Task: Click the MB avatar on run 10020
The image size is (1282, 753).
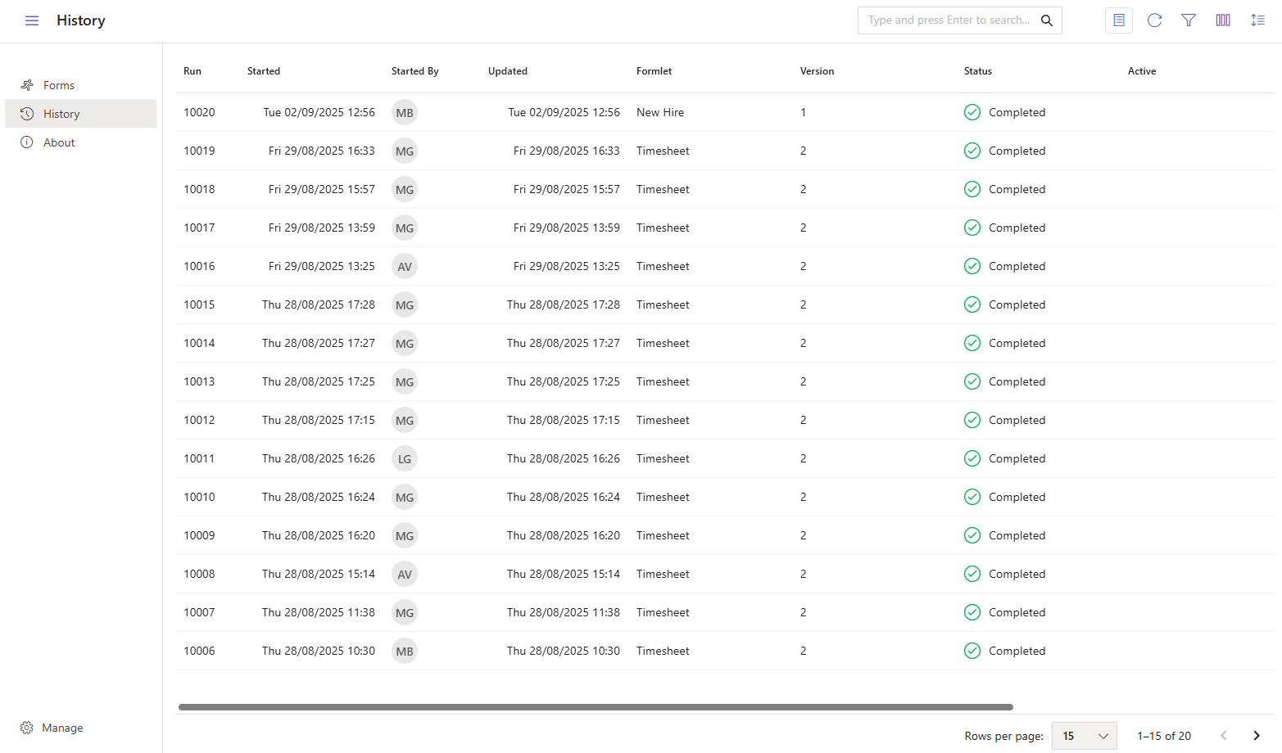Action: coord(405,113)
